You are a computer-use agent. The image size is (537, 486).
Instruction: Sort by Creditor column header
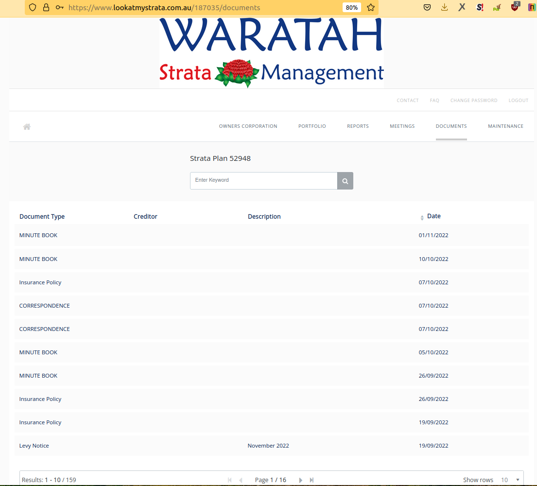pyautogui.click(x=145, y=216)
